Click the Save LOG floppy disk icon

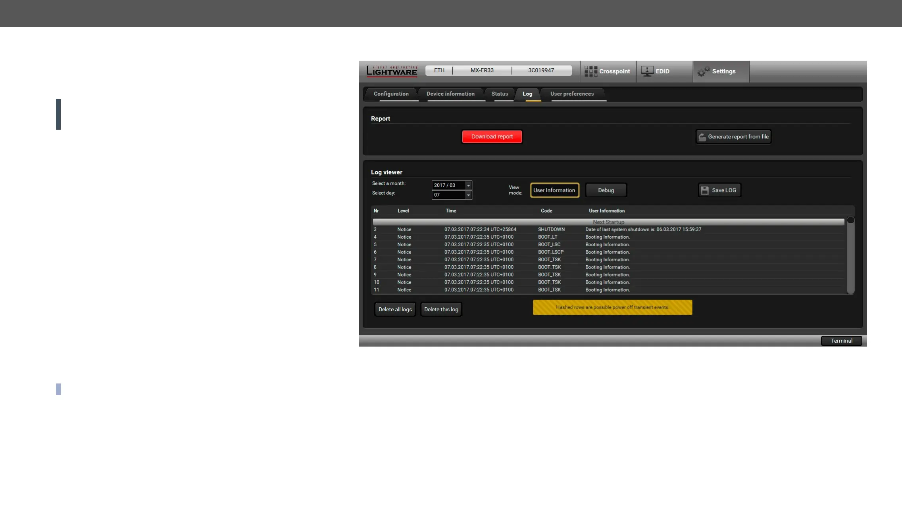tap(705, 190)
